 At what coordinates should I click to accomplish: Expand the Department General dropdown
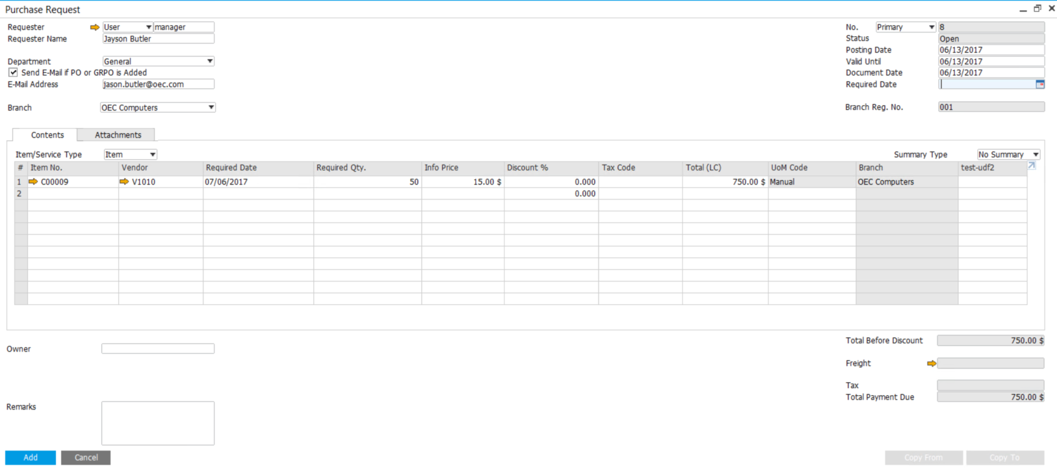coord(209,61)
